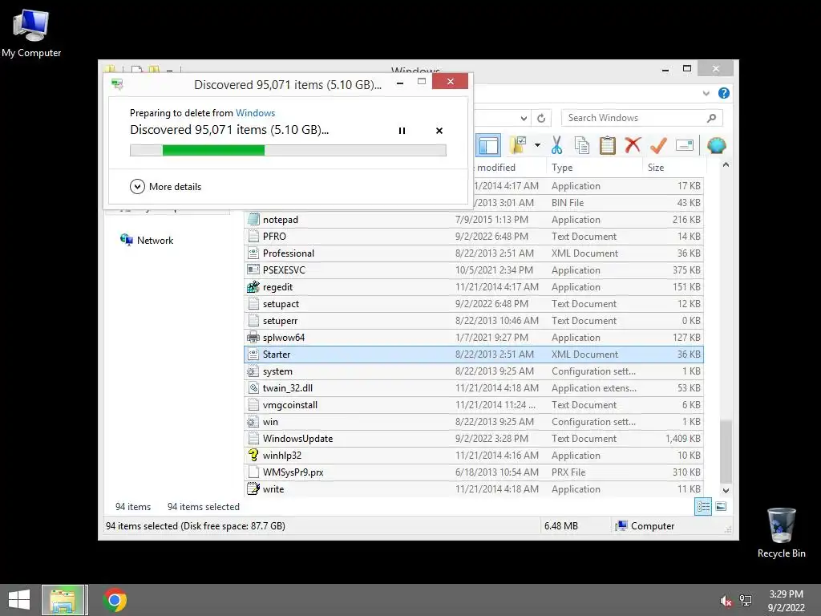Click the Copy icon in toolbar
The width and height of the screenshot is (821, 616).
[x=582, y=145]
